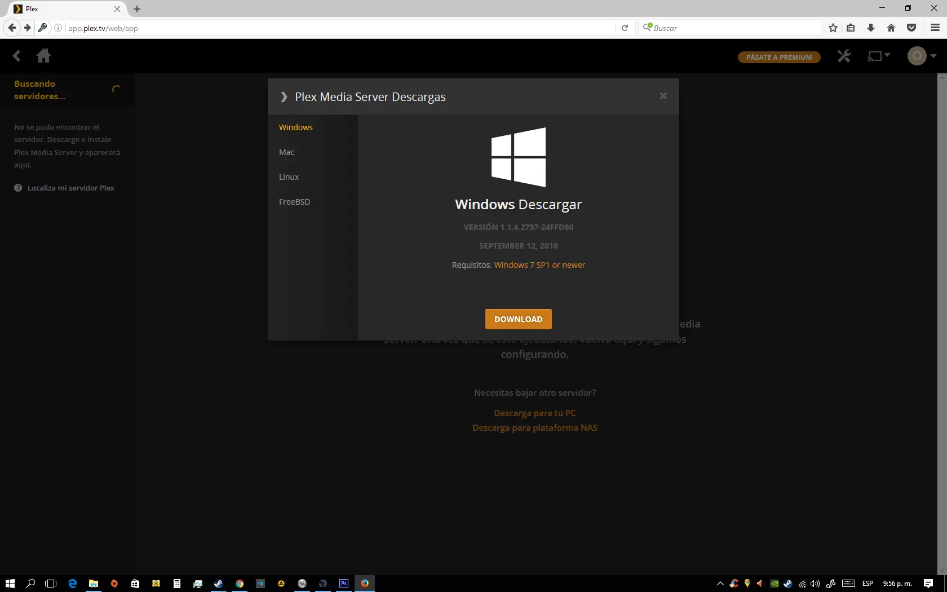The height and width of the screenshot is (592, 947).
Task: Click the PÁSATE A PREMIUM button
Action: point(779,57)
